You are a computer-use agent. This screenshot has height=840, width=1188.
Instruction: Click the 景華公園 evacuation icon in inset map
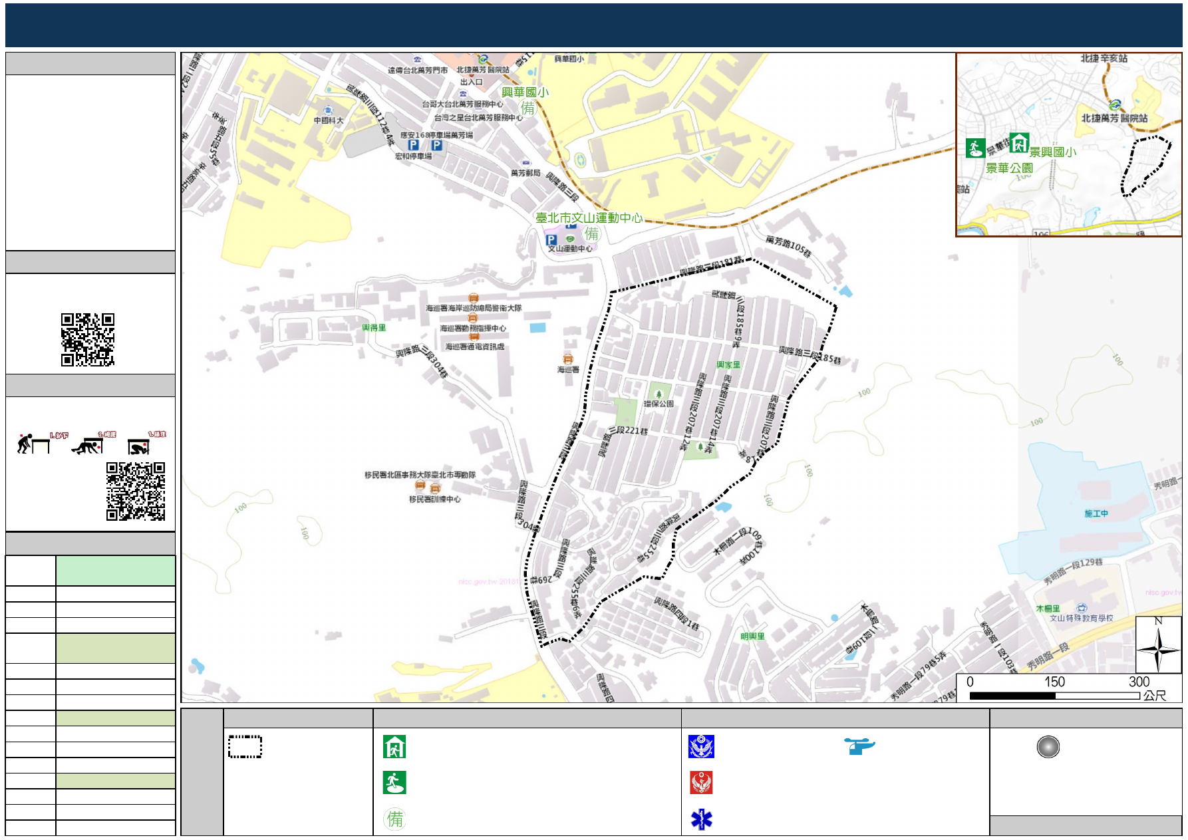975,148
